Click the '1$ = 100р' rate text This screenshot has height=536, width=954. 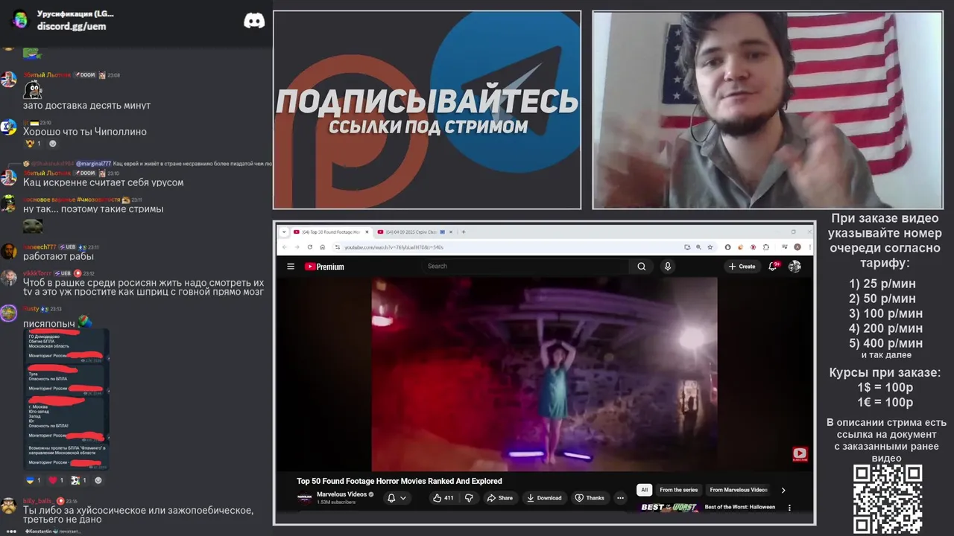tap(885, 387)
